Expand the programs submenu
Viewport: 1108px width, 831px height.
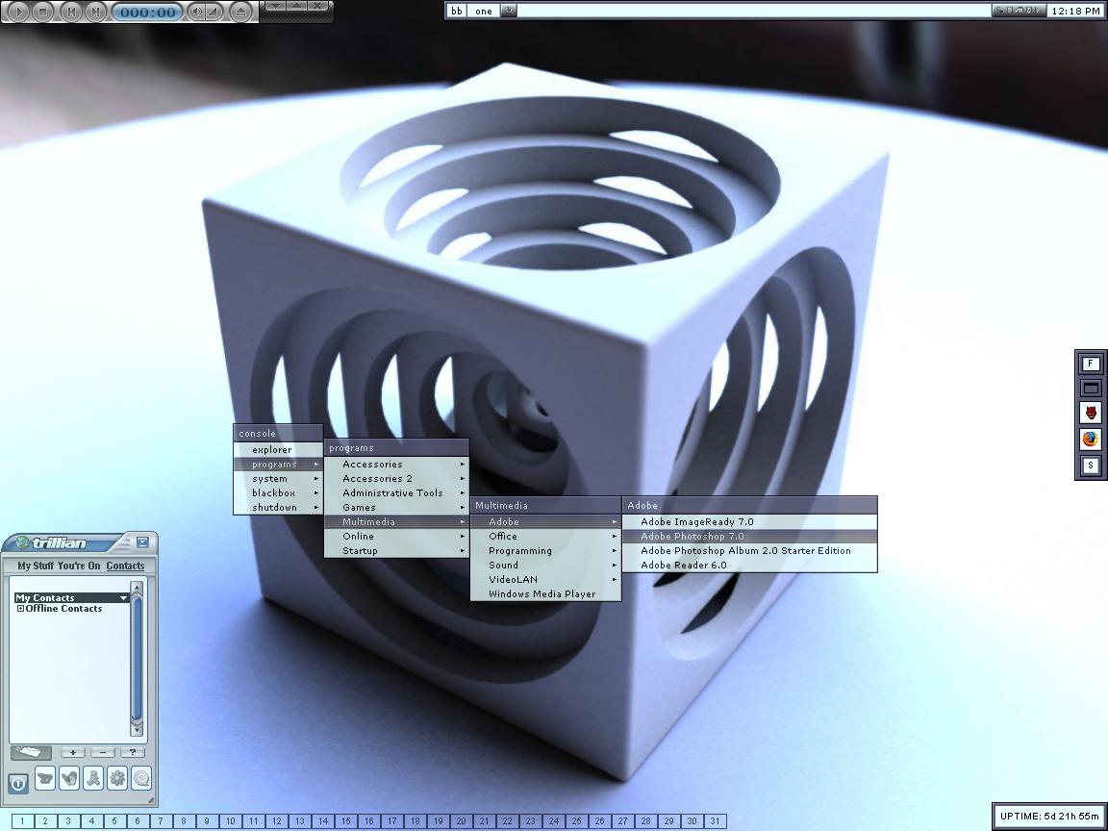click(278, 465)
